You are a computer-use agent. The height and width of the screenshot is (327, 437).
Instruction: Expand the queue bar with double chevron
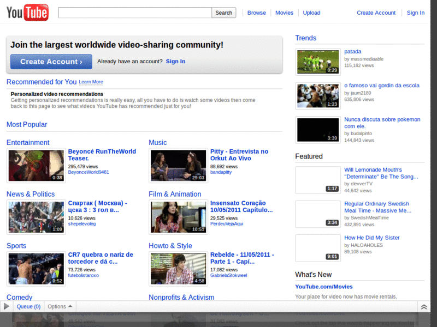point(424,307)
